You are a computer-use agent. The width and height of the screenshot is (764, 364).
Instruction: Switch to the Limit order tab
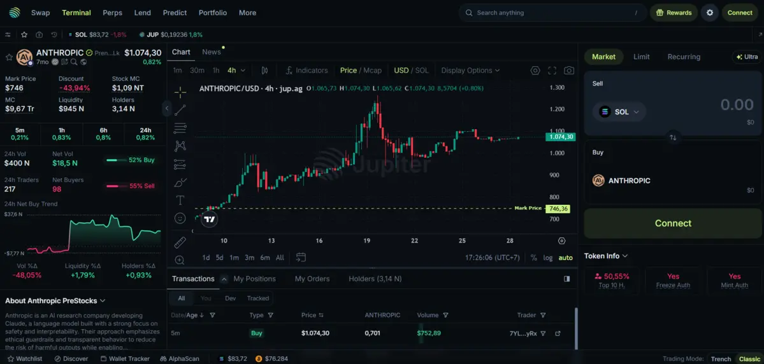coord(641,57)
